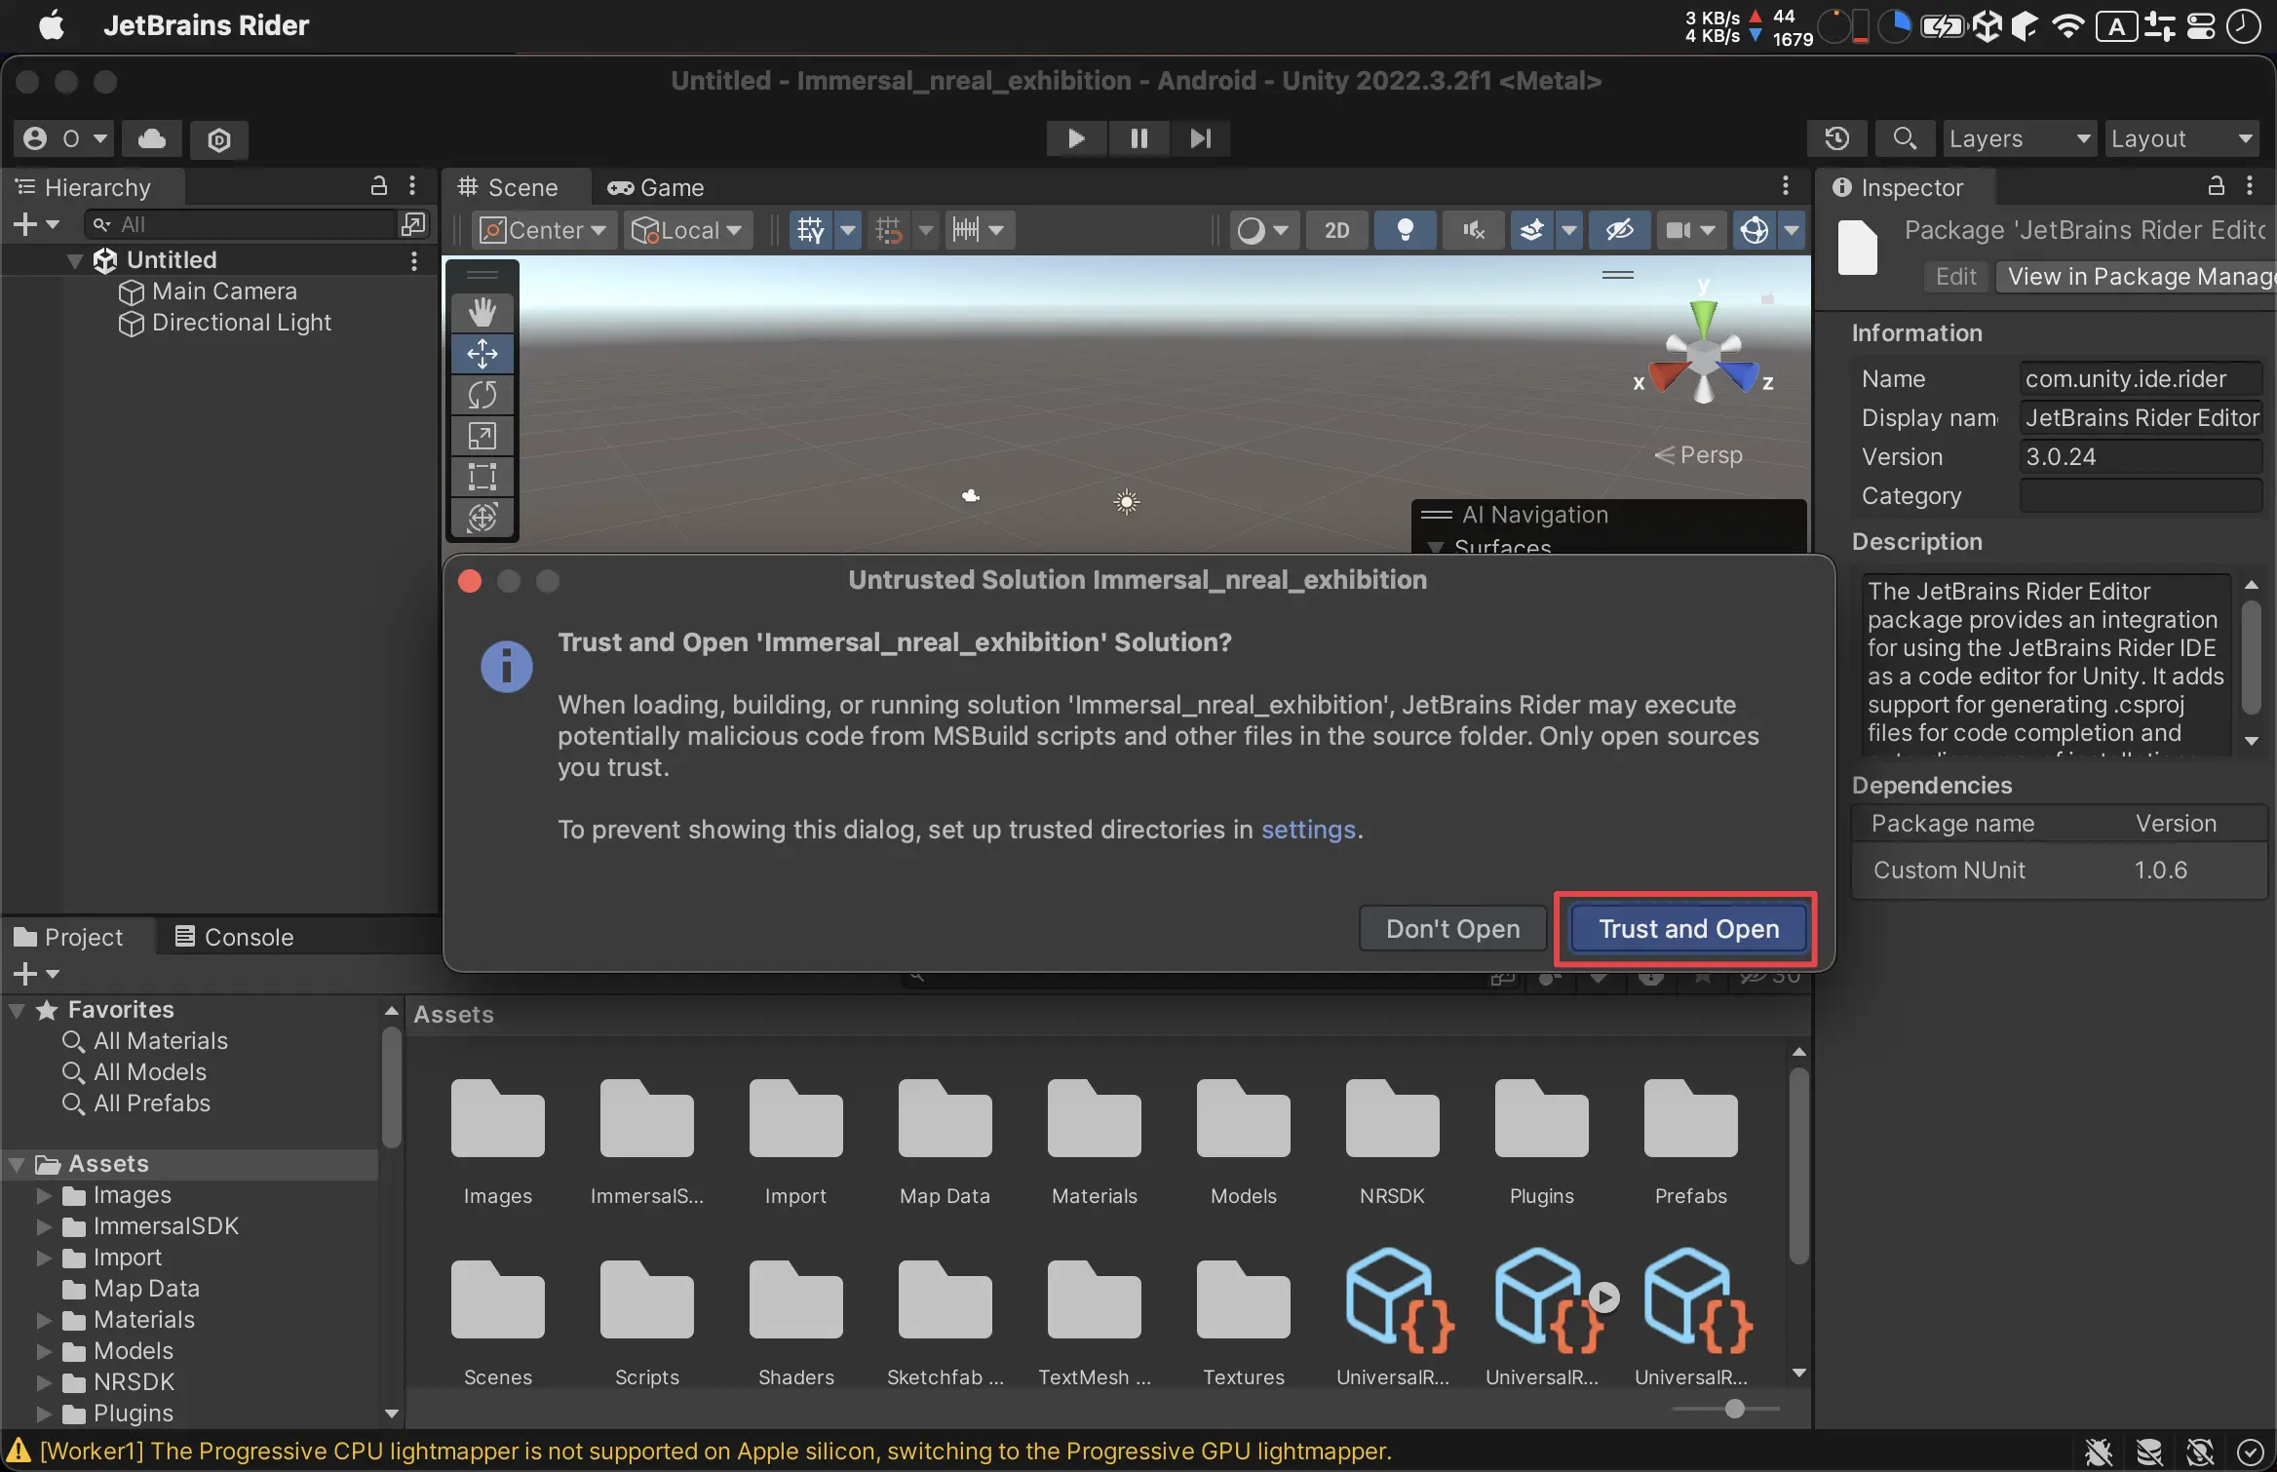Click the Pause playback button
The height and width of the screenshot is (1472, 2277).
(x=1137, y=137)
